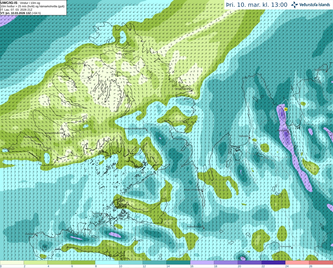Viewport: 333px width, 268px height.
Task: Click the Bíldudalsflugvöllur label
Action: pos(54,133)
